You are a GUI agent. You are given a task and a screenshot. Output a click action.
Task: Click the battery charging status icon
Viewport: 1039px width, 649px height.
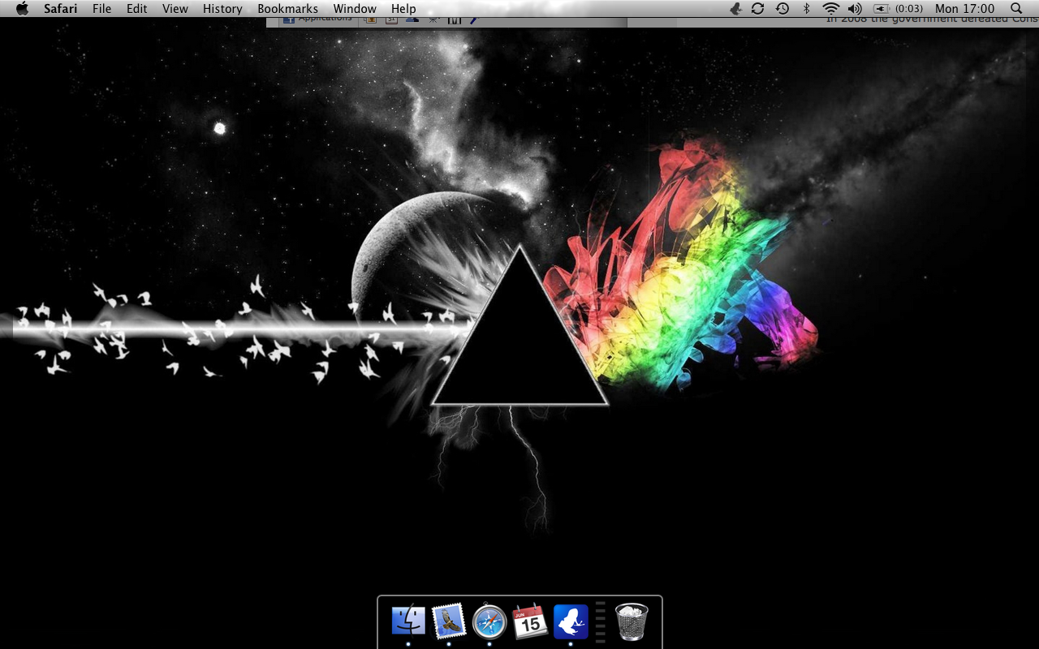pyautogui.click(x=882, y=9)
